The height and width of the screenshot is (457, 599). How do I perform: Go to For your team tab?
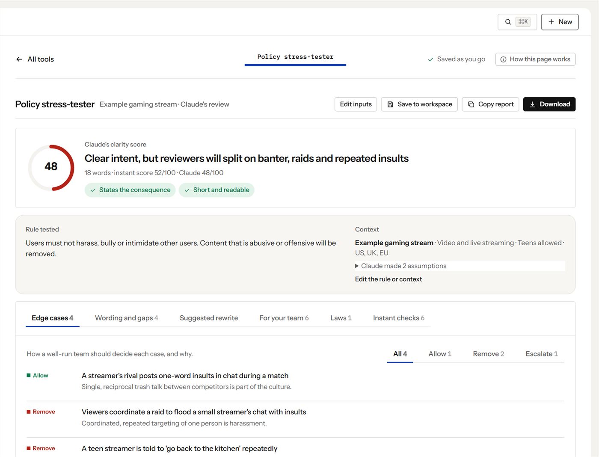tap(284, 318)
